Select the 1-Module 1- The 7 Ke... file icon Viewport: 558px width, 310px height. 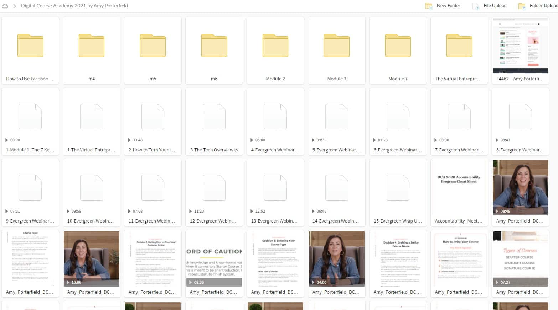tap(30, 117)
